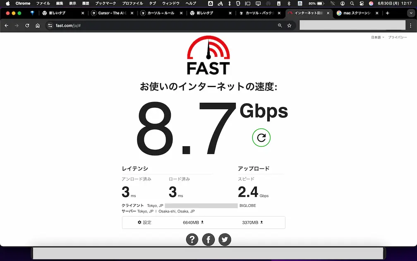Open Spotlight search in the menu bar

click(352, 3)
